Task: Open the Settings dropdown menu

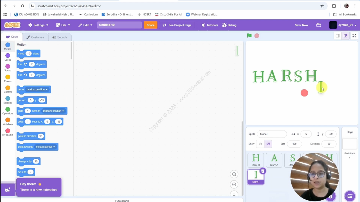Action: click(x=39, y=25)
